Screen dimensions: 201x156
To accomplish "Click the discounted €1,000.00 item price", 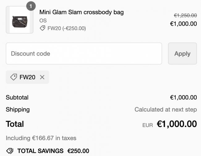I will pos(183,24).
